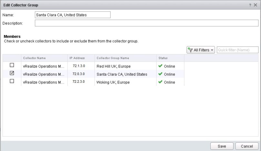Click green check icon in Woking row

pos(160,82)
